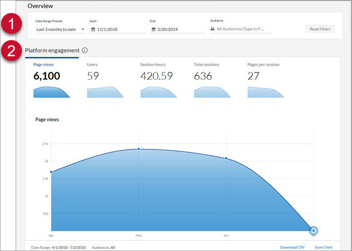
Task: Click the highlighted Jul data point
Action: coord(313,230)
